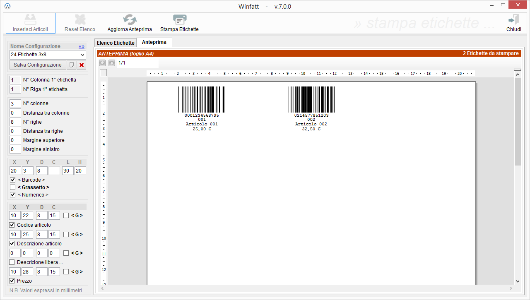The height and width of the screenshot is (300, 530).
Task: Click the barcode L field showing 30
Action: coord(68,171)
